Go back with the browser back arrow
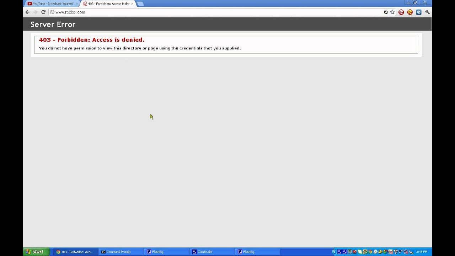The width and height of the screenshot is (455, 256). click(x=27, y=12)
